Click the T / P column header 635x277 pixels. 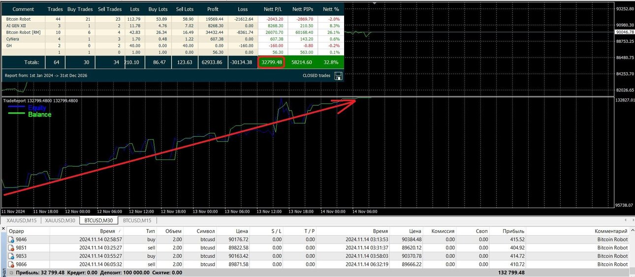click(309, 231)
